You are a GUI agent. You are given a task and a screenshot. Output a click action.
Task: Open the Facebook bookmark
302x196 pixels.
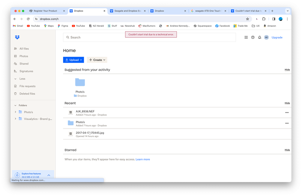click(222, 26)
